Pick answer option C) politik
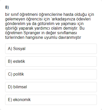The image size is (102, 110). 51,74
